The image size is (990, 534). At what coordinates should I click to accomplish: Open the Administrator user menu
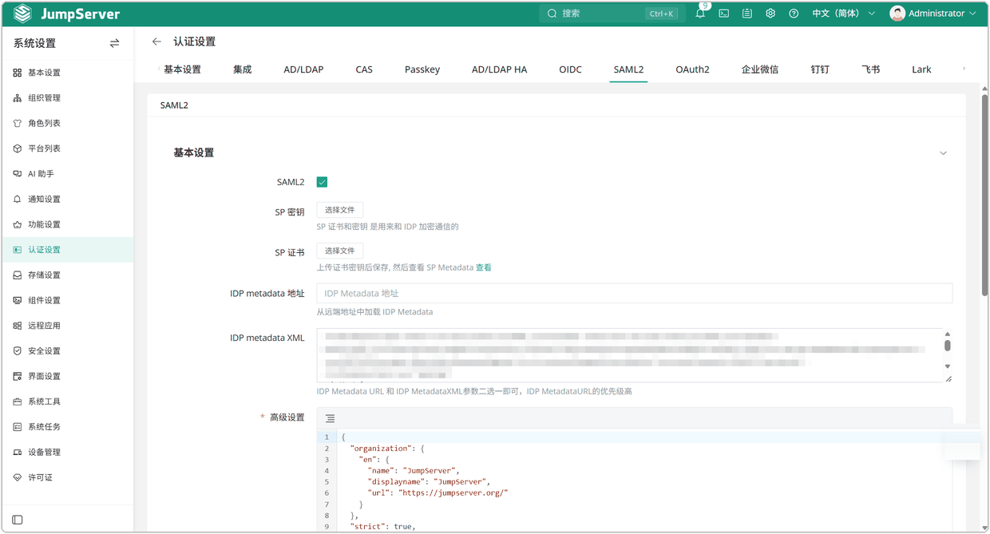tap(933, 14)
